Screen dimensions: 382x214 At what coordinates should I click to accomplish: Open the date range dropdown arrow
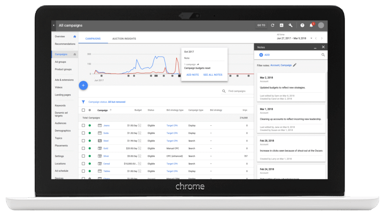[311, 38]
